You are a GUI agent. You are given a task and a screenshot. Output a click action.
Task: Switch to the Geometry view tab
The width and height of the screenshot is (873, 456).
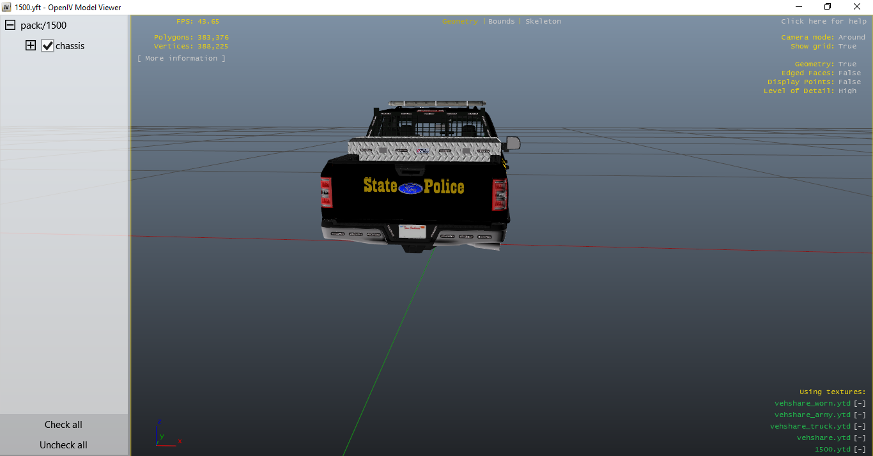pyautogui.click(x=460, y=22)
